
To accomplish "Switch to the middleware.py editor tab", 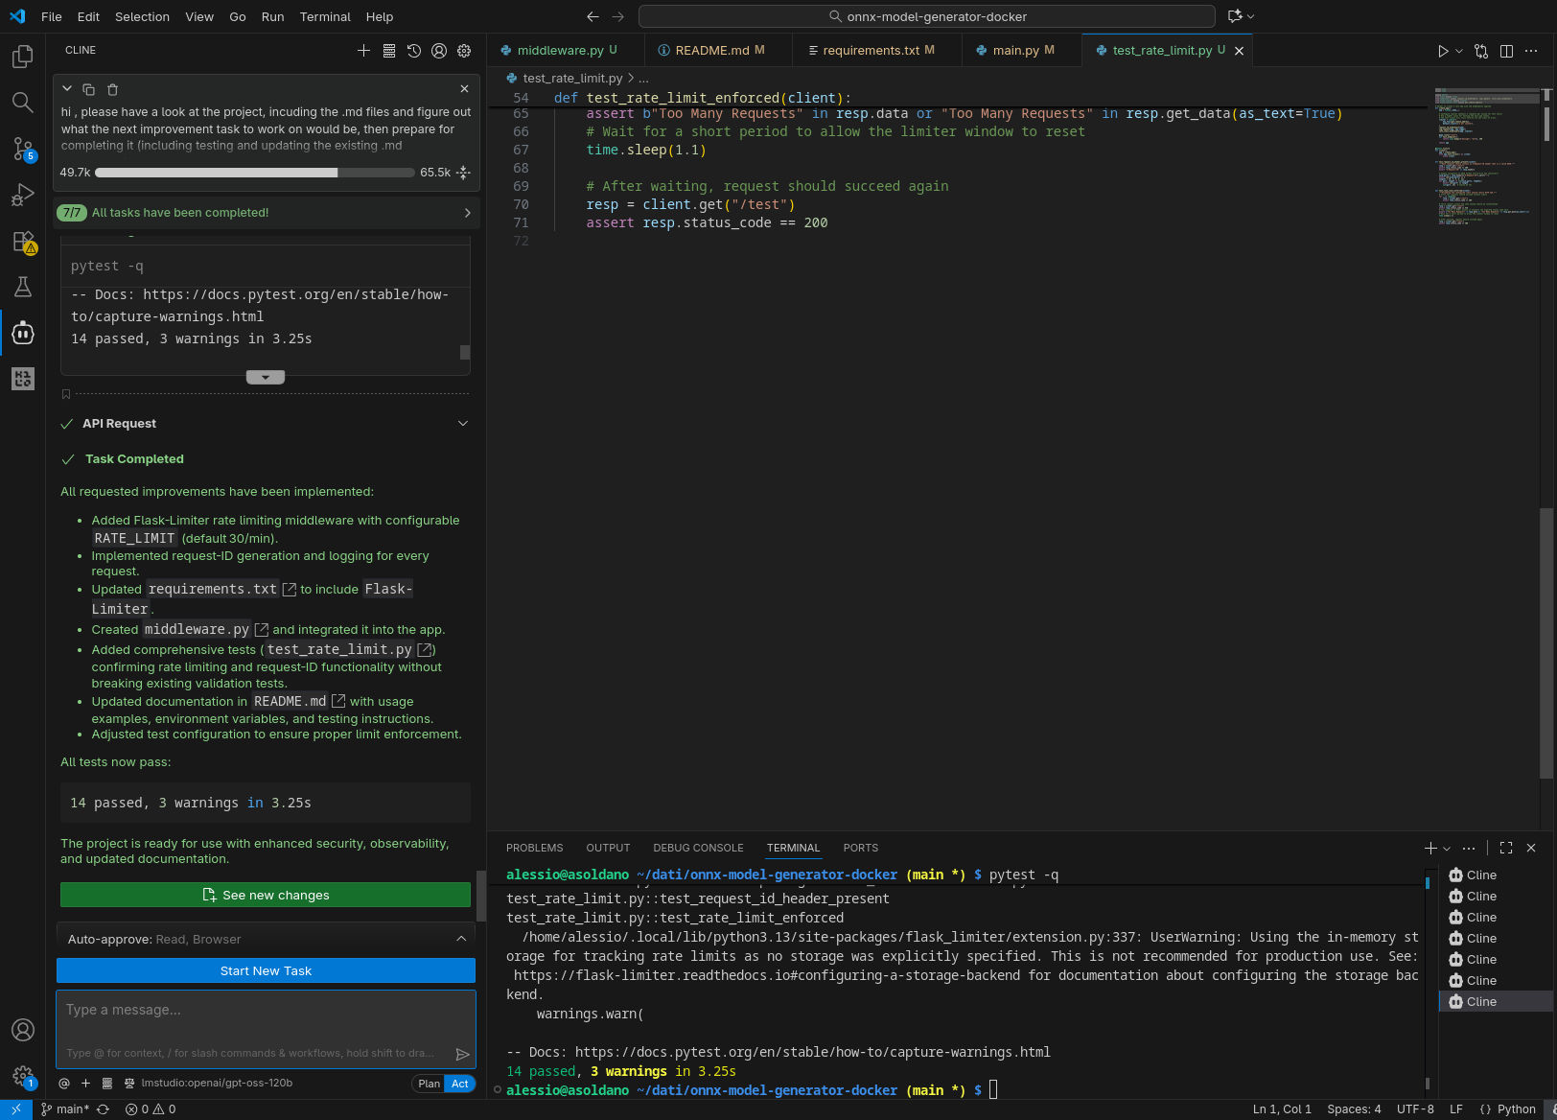I will click(560, 51).
